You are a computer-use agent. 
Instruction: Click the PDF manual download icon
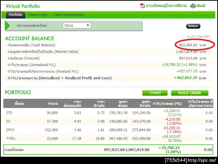142,6
